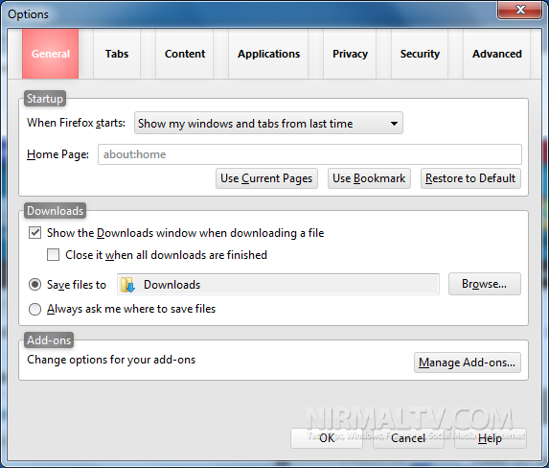Screen dimensions: 549x468
Task: Click the Use Current Pages button
Action: [266, 178]
